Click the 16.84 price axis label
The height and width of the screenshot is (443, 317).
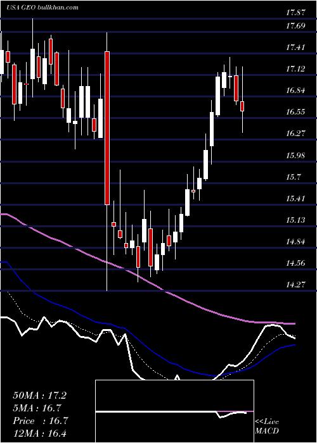[295, 90]
